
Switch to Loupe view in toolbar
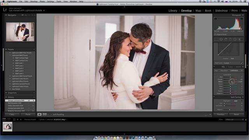[39, 114]
